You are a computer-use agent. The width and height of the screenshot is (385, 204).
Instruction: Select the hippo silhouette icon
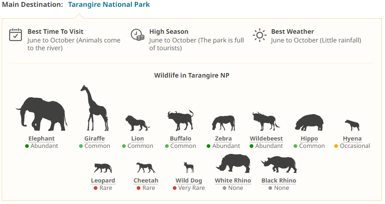(x=309, y=123)
